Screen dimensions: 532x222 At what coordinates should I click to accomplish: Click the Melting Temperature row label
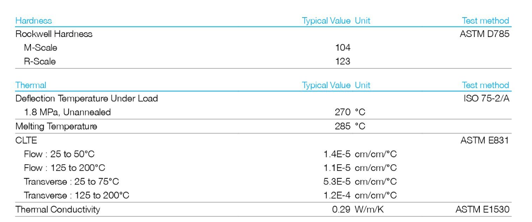[56, 126]
